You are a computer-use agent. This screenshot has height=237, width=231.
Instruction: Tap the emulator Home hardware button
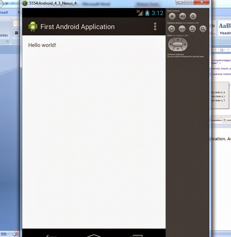click(172, 29)
